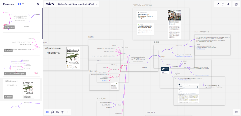Click the bookstore photo article card
Image resolution: width=241 pixels, height=116 pixels.
(174, 24)
